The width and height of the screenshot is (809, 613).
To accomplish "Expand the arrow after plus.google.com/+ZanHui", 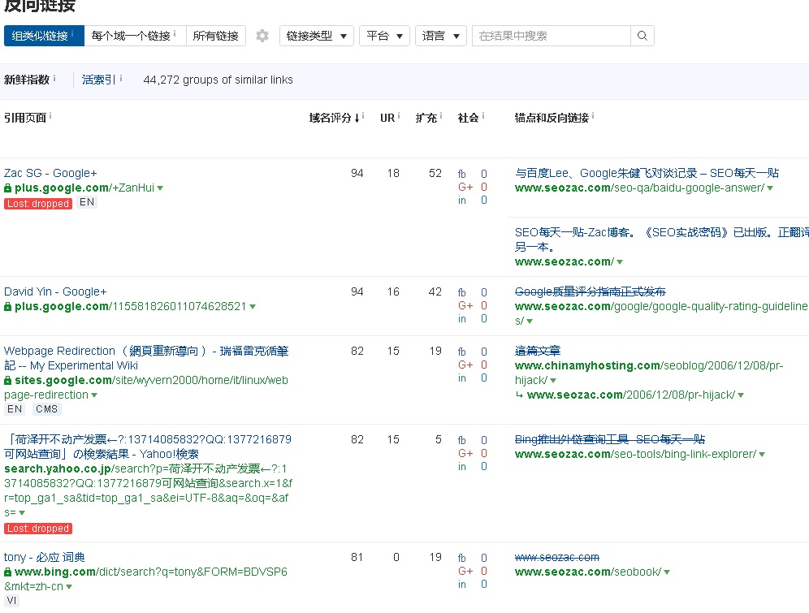I will pyautogui.click(x=160, y=188).
